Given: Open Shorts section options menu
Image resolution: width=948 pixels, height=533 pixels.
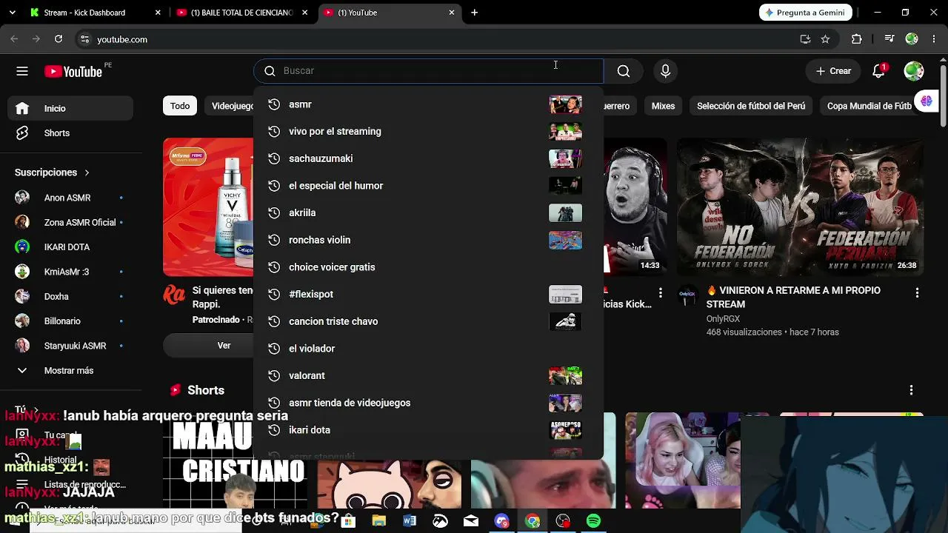Looking at the screenshot, I should (911, 390).
